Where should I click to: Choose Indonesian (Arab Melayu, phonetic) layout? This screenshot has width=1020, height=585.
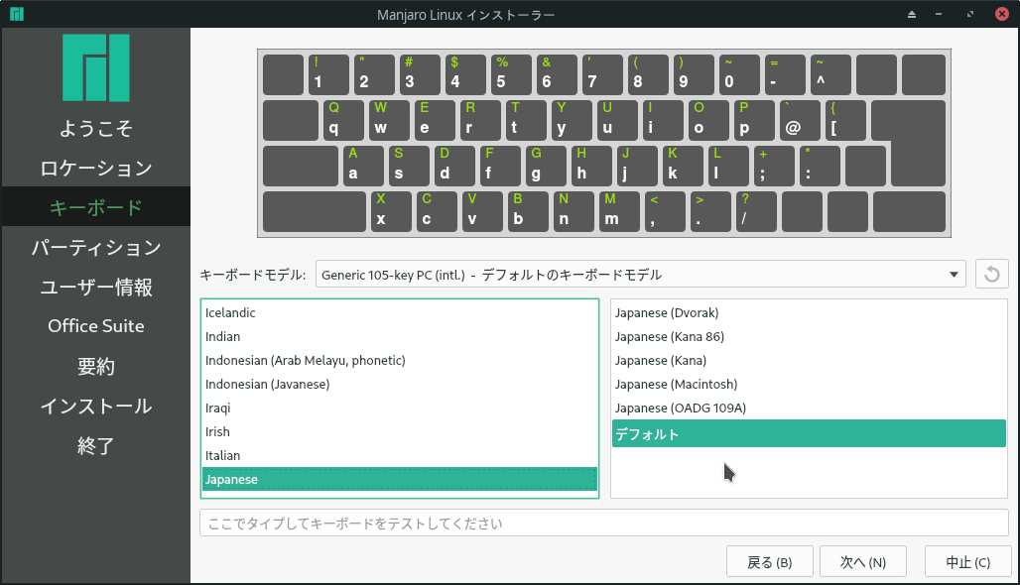(x=400, y=360)
